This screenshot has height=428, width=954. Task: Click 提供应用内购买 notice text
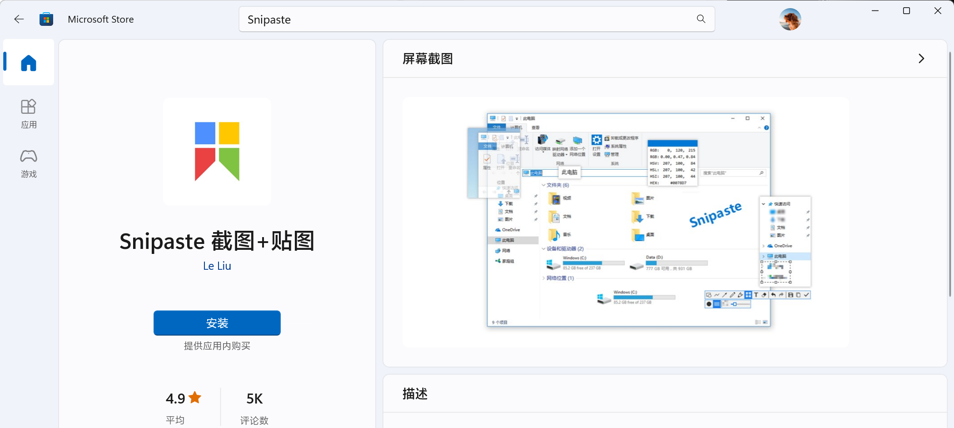coord(217,346)
